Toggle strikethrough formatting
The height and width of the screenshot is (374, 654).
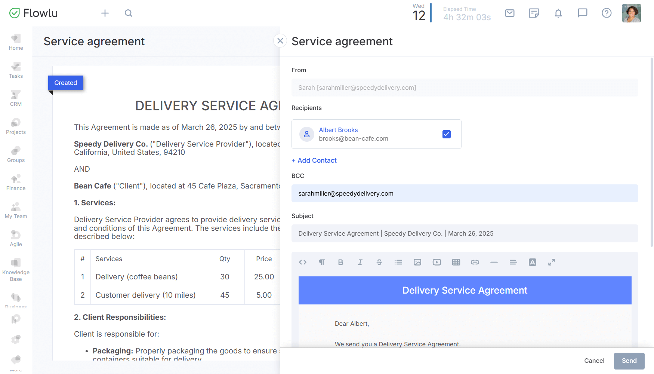click(379, 262)
